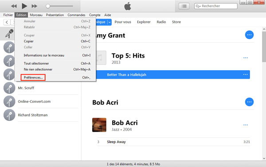The width and height of the screenshot is (266, 167).
Task: Open the Aide menu
Action: pyautogui.click(x=108, y=15)
